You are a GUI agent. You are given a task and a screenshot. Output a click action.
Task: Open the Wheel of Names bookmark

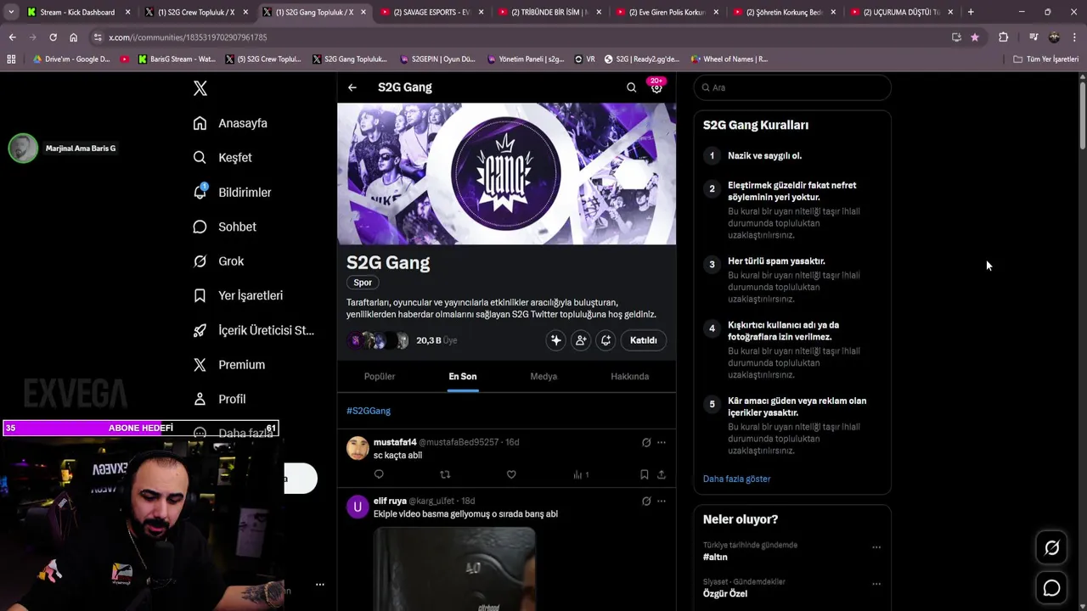[729, 59]
